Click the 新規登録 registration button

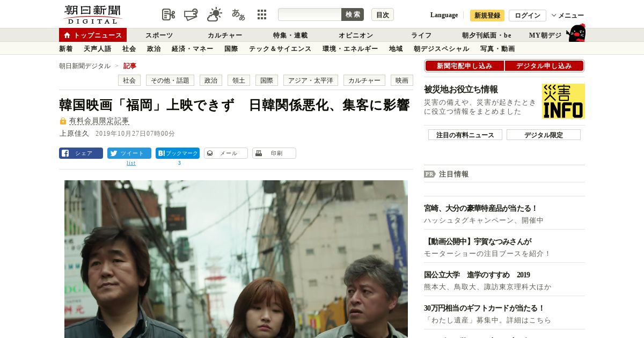pyautogui.click(x=487, y=16)
